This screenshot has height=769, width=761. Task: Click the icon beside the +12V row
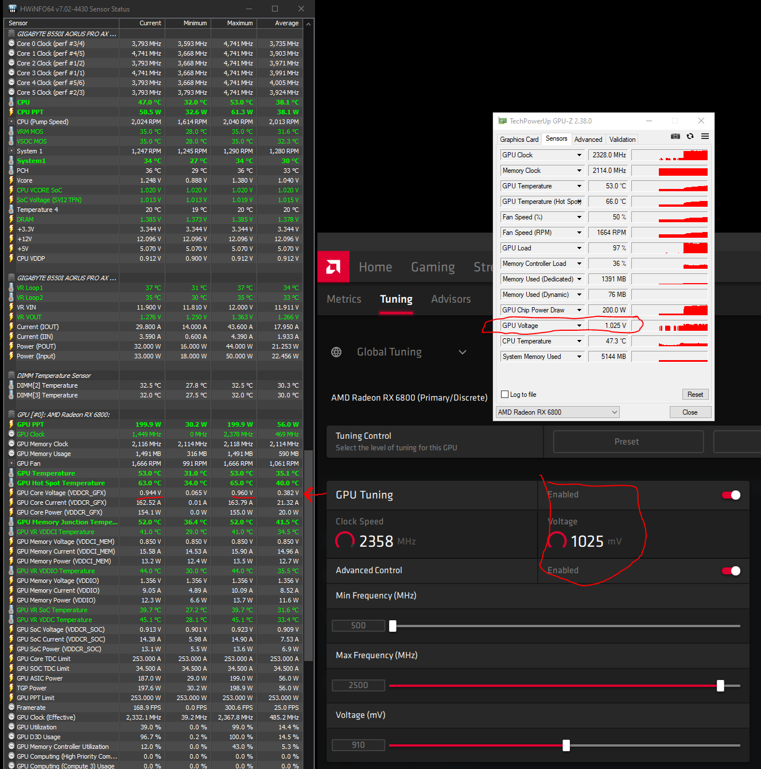[11, 239]
